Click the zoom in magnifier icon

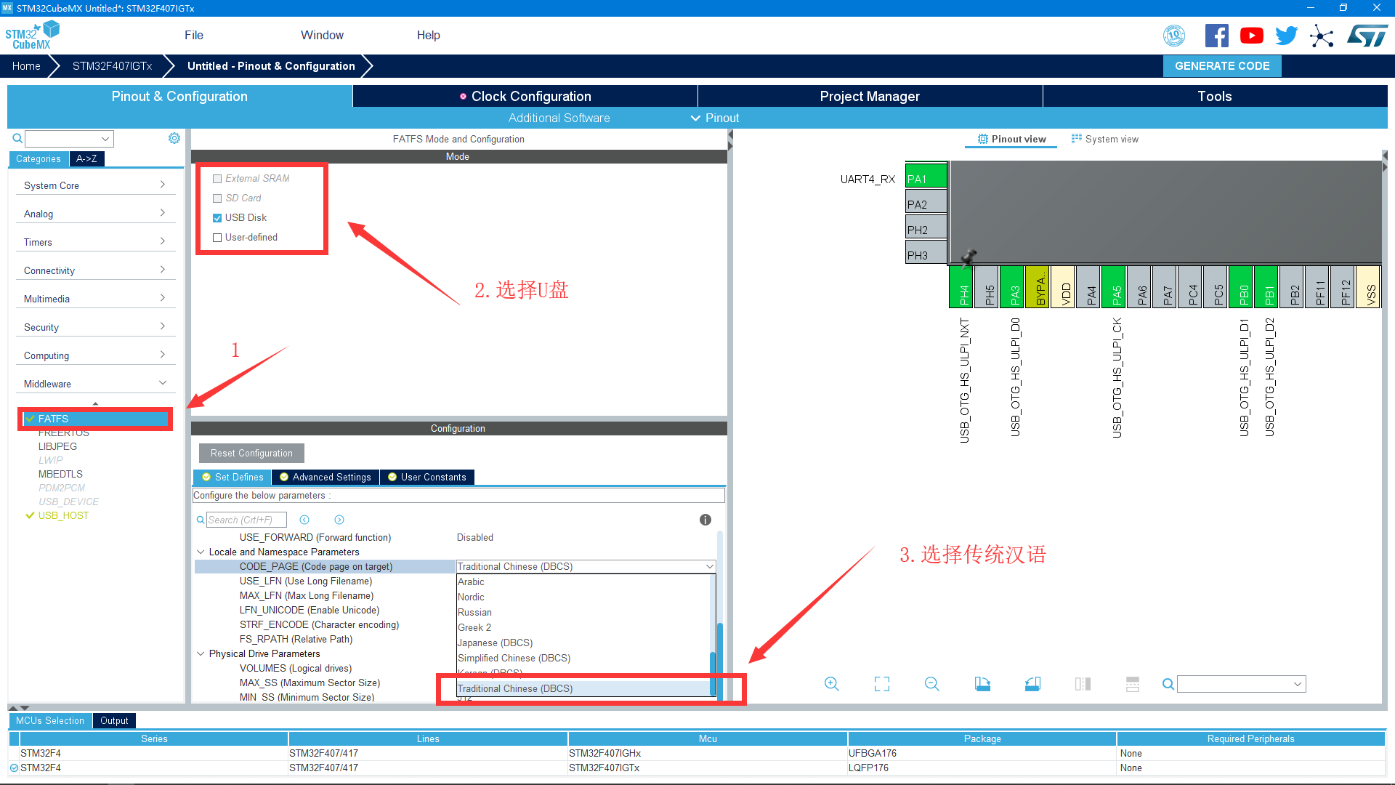tap(832, 684)
